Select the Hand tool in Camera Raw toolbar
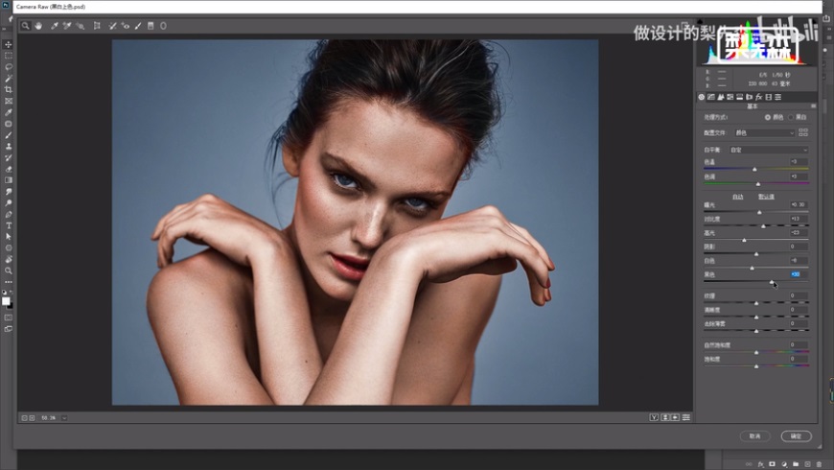Image resolution: width=834 pixels, height=470 pixels. (39, 26)
